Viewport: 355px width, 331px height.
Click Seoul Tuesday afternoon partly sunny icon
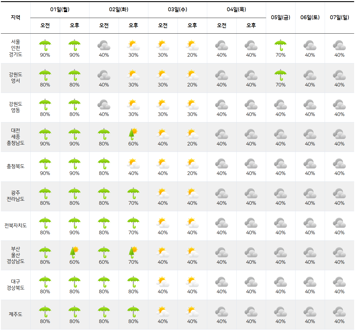[133, 45]
